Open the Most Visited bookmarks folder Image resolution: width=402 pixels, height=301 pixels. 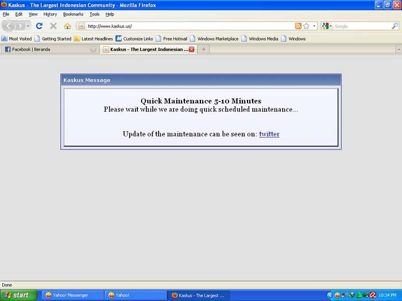point(17,38)
